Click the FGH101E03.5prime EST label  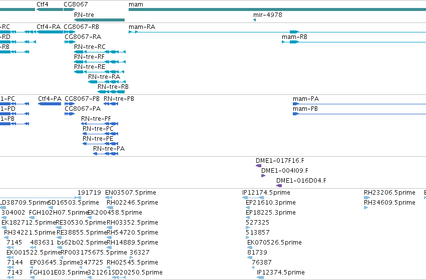pyautogui.click(x=59, y=273)
